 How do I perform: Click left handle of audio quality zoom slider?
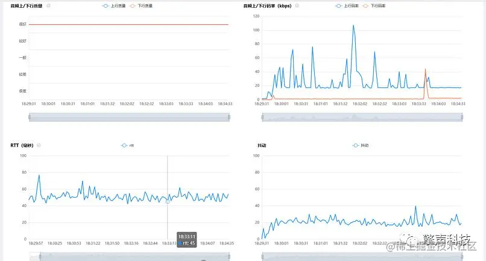pos(30,117)
